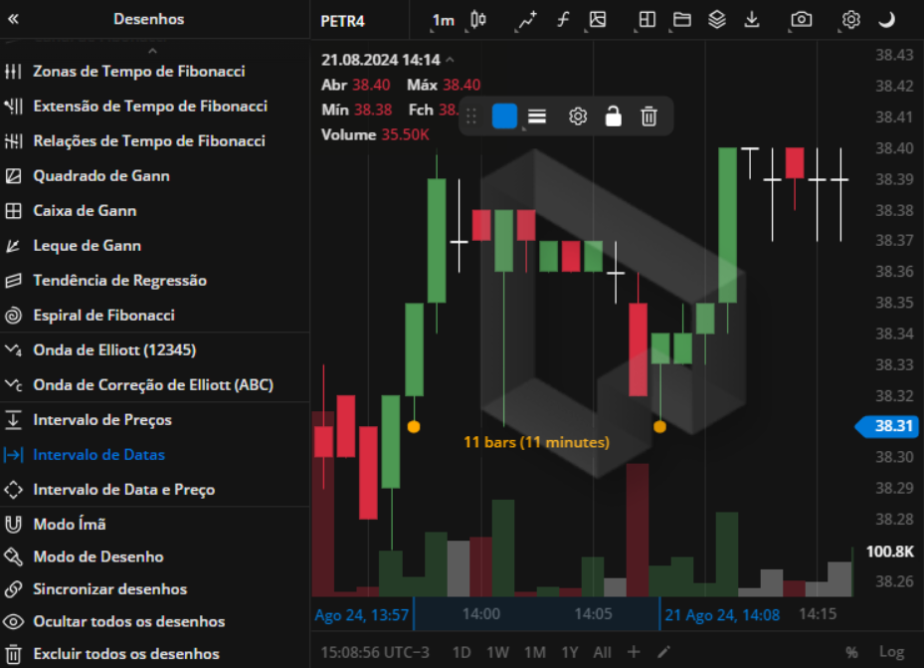Select the 1D range button

pos(462,653)
